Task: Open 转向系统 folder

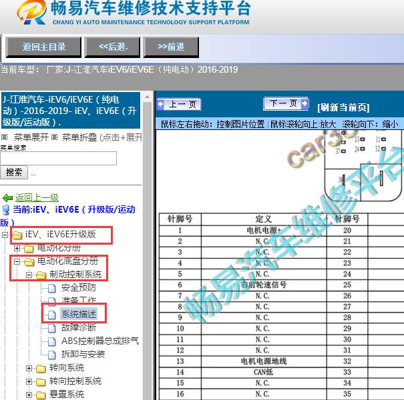Action: [67, 368]
